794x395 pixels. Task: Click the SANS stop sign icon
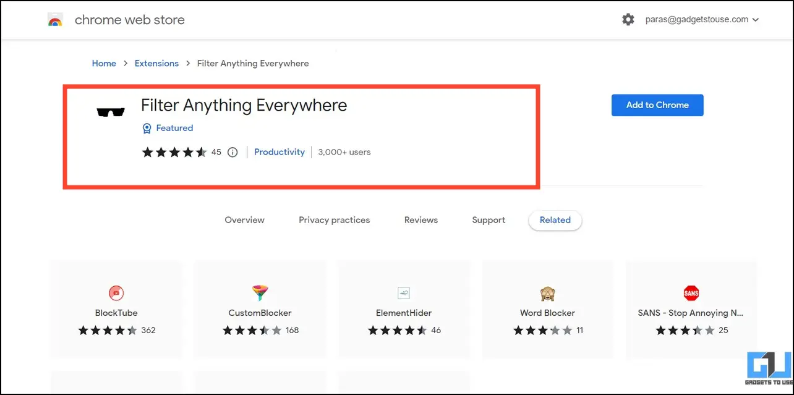pos(691,293)
